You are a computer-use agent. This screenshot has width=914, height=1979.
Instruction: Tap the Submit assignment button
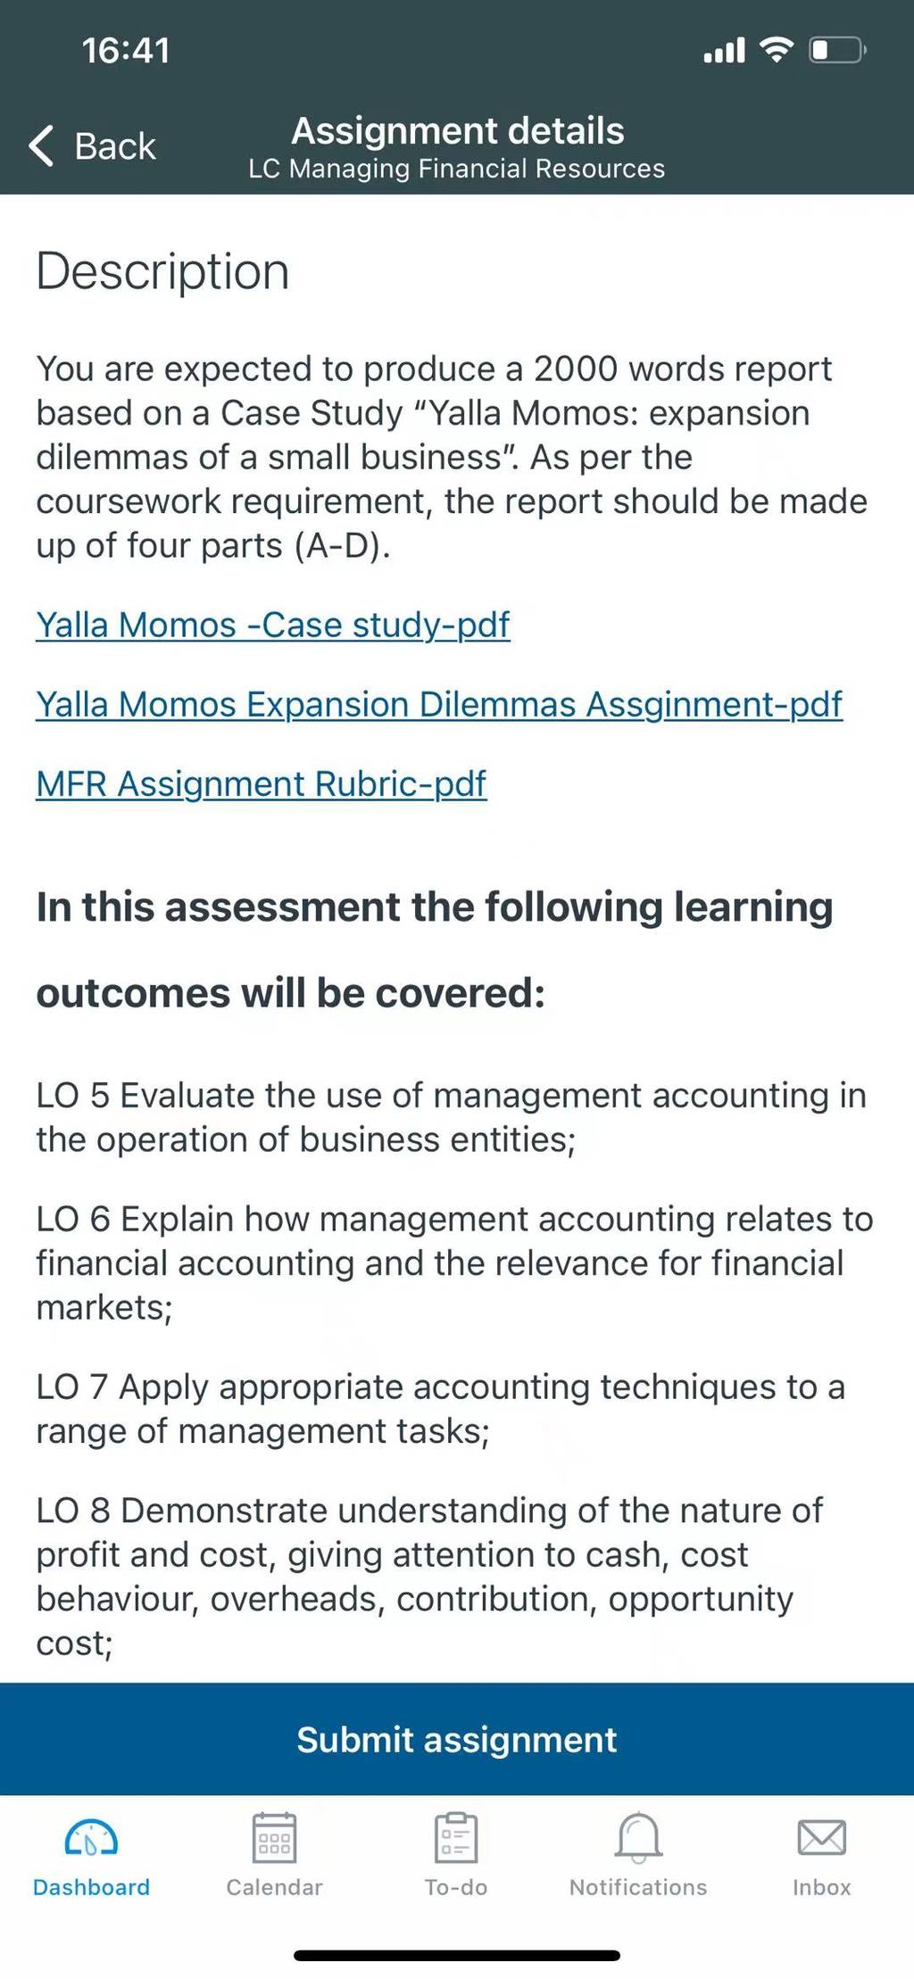pyautogui.click(x=457, y=1739)
